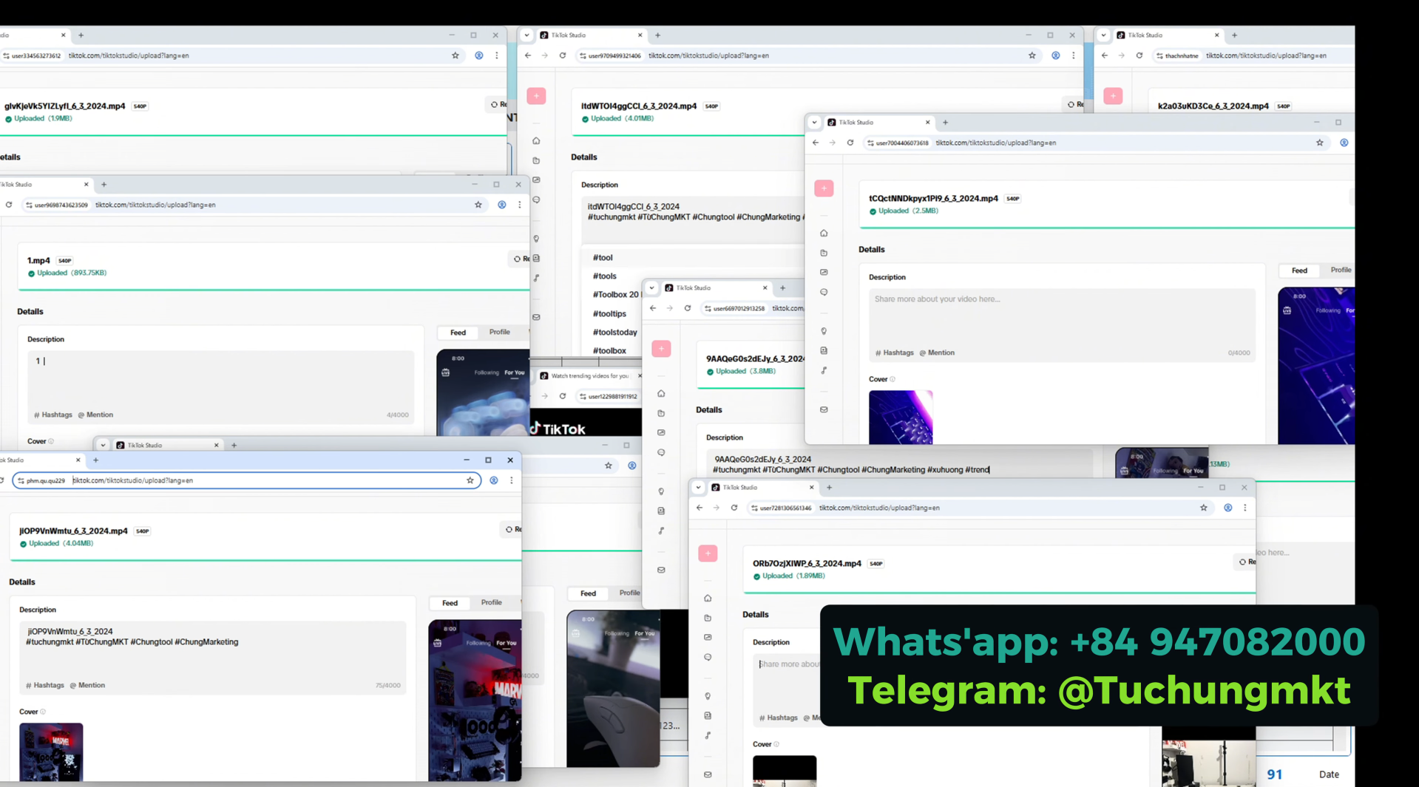
Task: Expand tab search in user7281306561346 window
Action: coord(698,488)
